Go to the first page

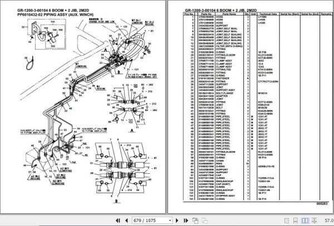[118, 220]
